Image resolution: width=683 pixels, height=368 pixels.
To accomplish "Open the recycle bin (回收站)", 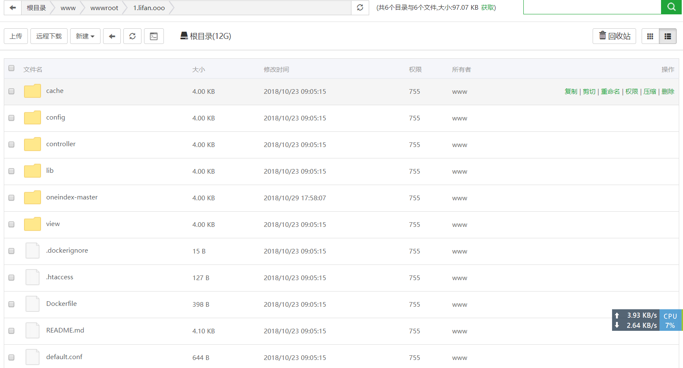I will click(614, 36).
